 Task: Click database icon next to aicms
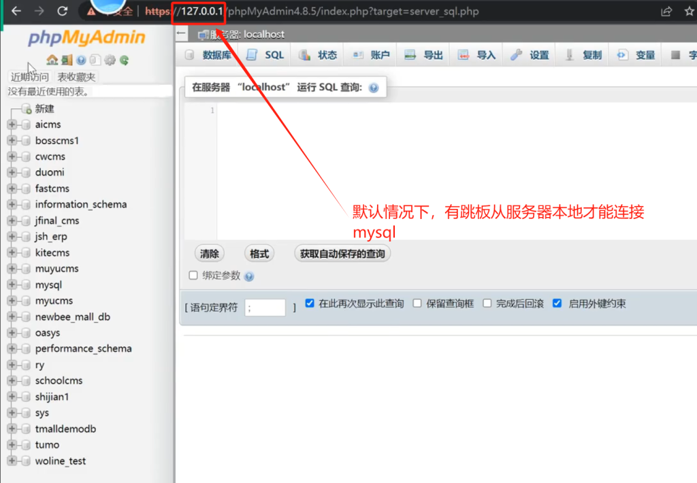pyautogui.click(x=26, y=124)
